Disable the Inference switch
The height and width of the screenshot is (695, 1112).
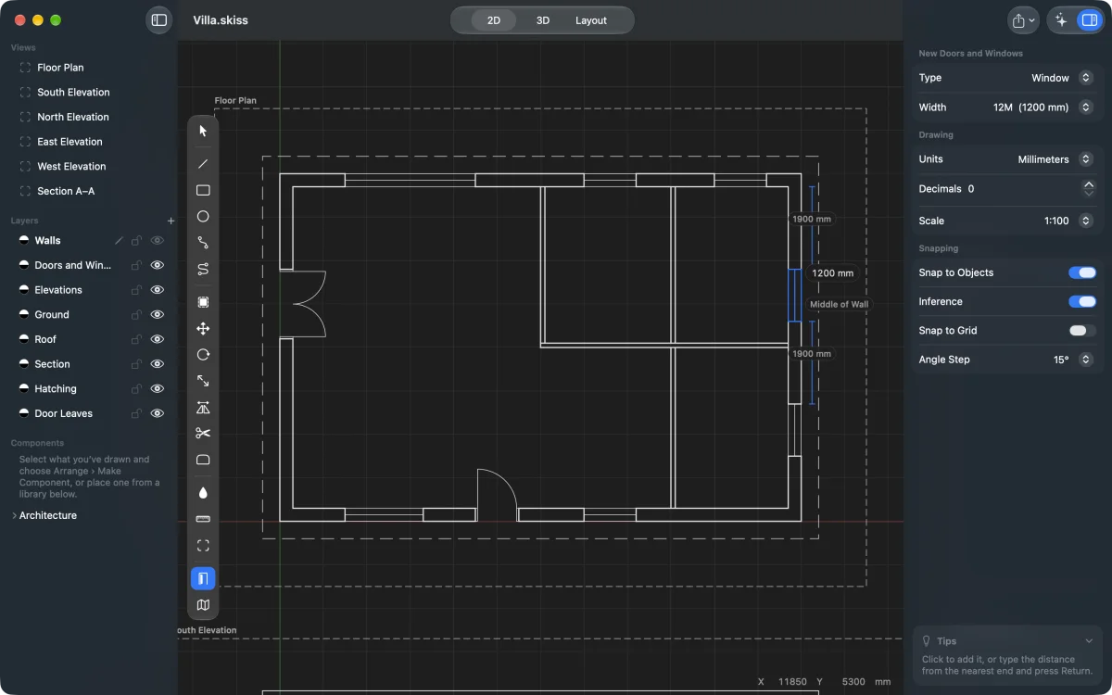[1082, 301]
